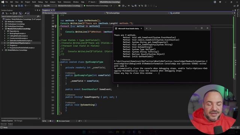Close the Solution Explorer panel

(40, 10)
